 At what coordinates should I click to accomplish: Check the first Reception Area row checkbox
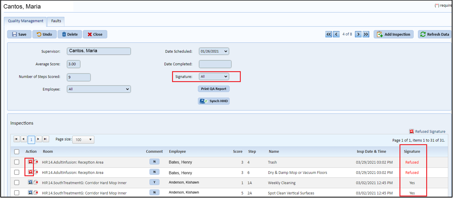(17, 162)
